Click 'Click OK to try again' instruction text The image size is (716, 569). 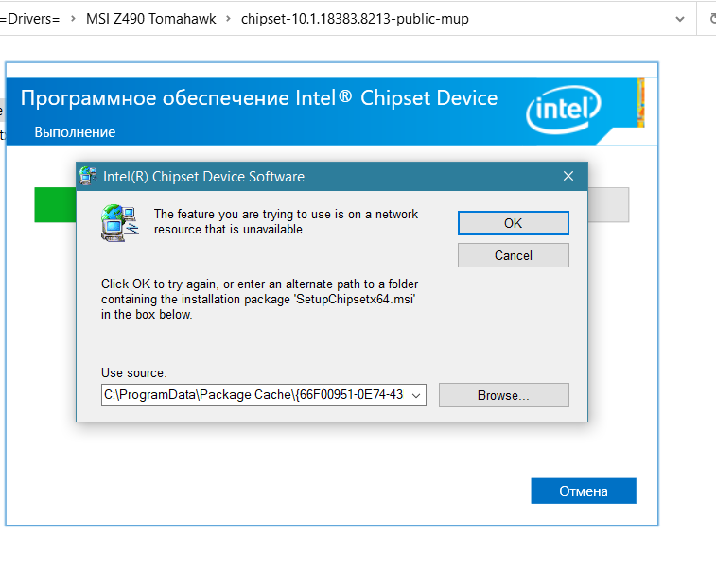coord(259,299)
